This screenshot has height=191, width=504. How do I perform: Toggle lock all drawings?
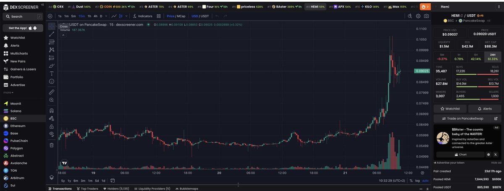pyautogui.click(x=52, y=126)
